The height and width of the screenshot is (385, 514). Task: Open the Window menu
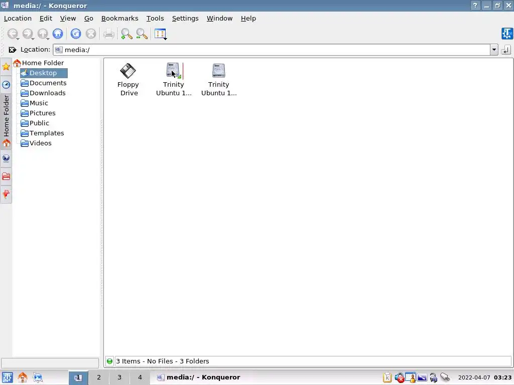point(220,19)
